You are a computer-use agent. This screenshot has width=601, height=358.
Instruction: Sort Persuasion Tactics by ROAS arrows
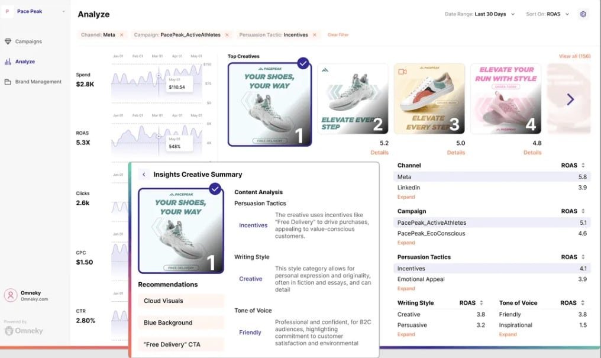[583, 257]
